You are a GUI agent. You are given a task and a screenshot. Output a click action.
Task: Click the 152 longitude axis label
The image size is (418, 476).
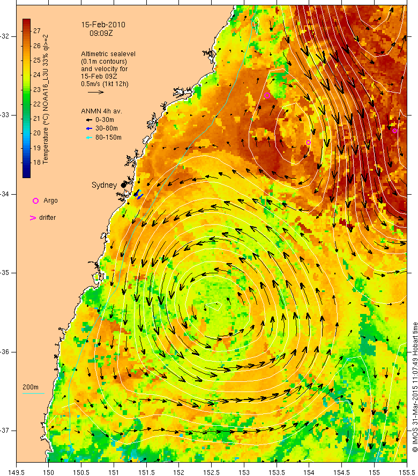(179, 472)
